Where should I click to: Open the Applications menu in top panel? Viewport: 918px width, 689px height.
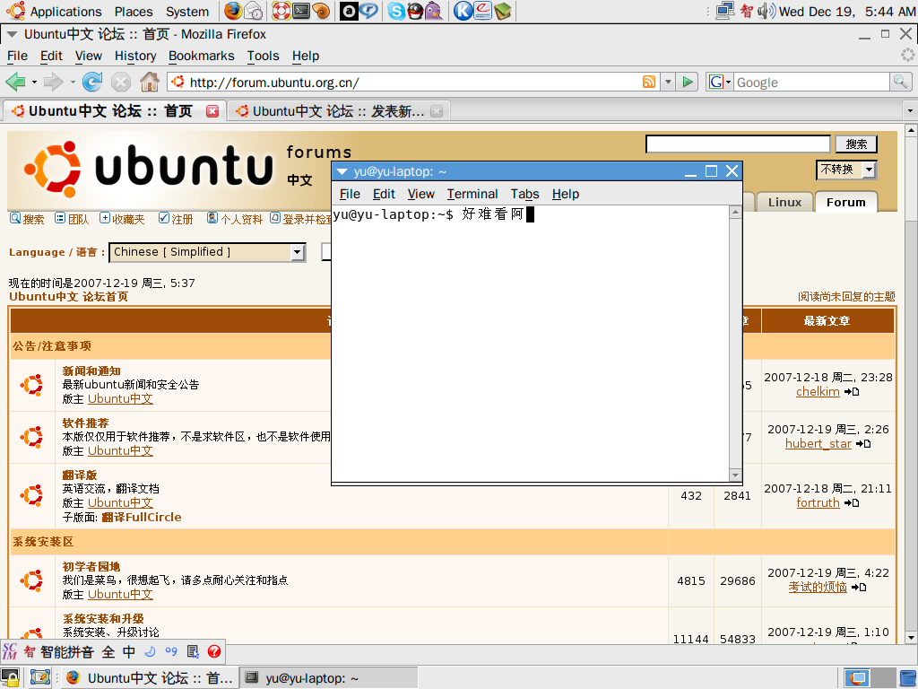tap(65, 11)
